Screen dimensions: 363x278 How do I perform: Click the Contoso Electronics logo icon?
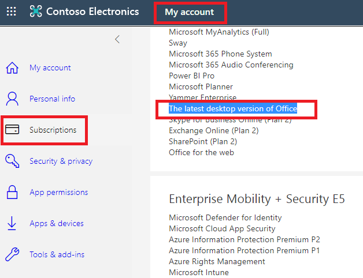(x=36, y=12)
